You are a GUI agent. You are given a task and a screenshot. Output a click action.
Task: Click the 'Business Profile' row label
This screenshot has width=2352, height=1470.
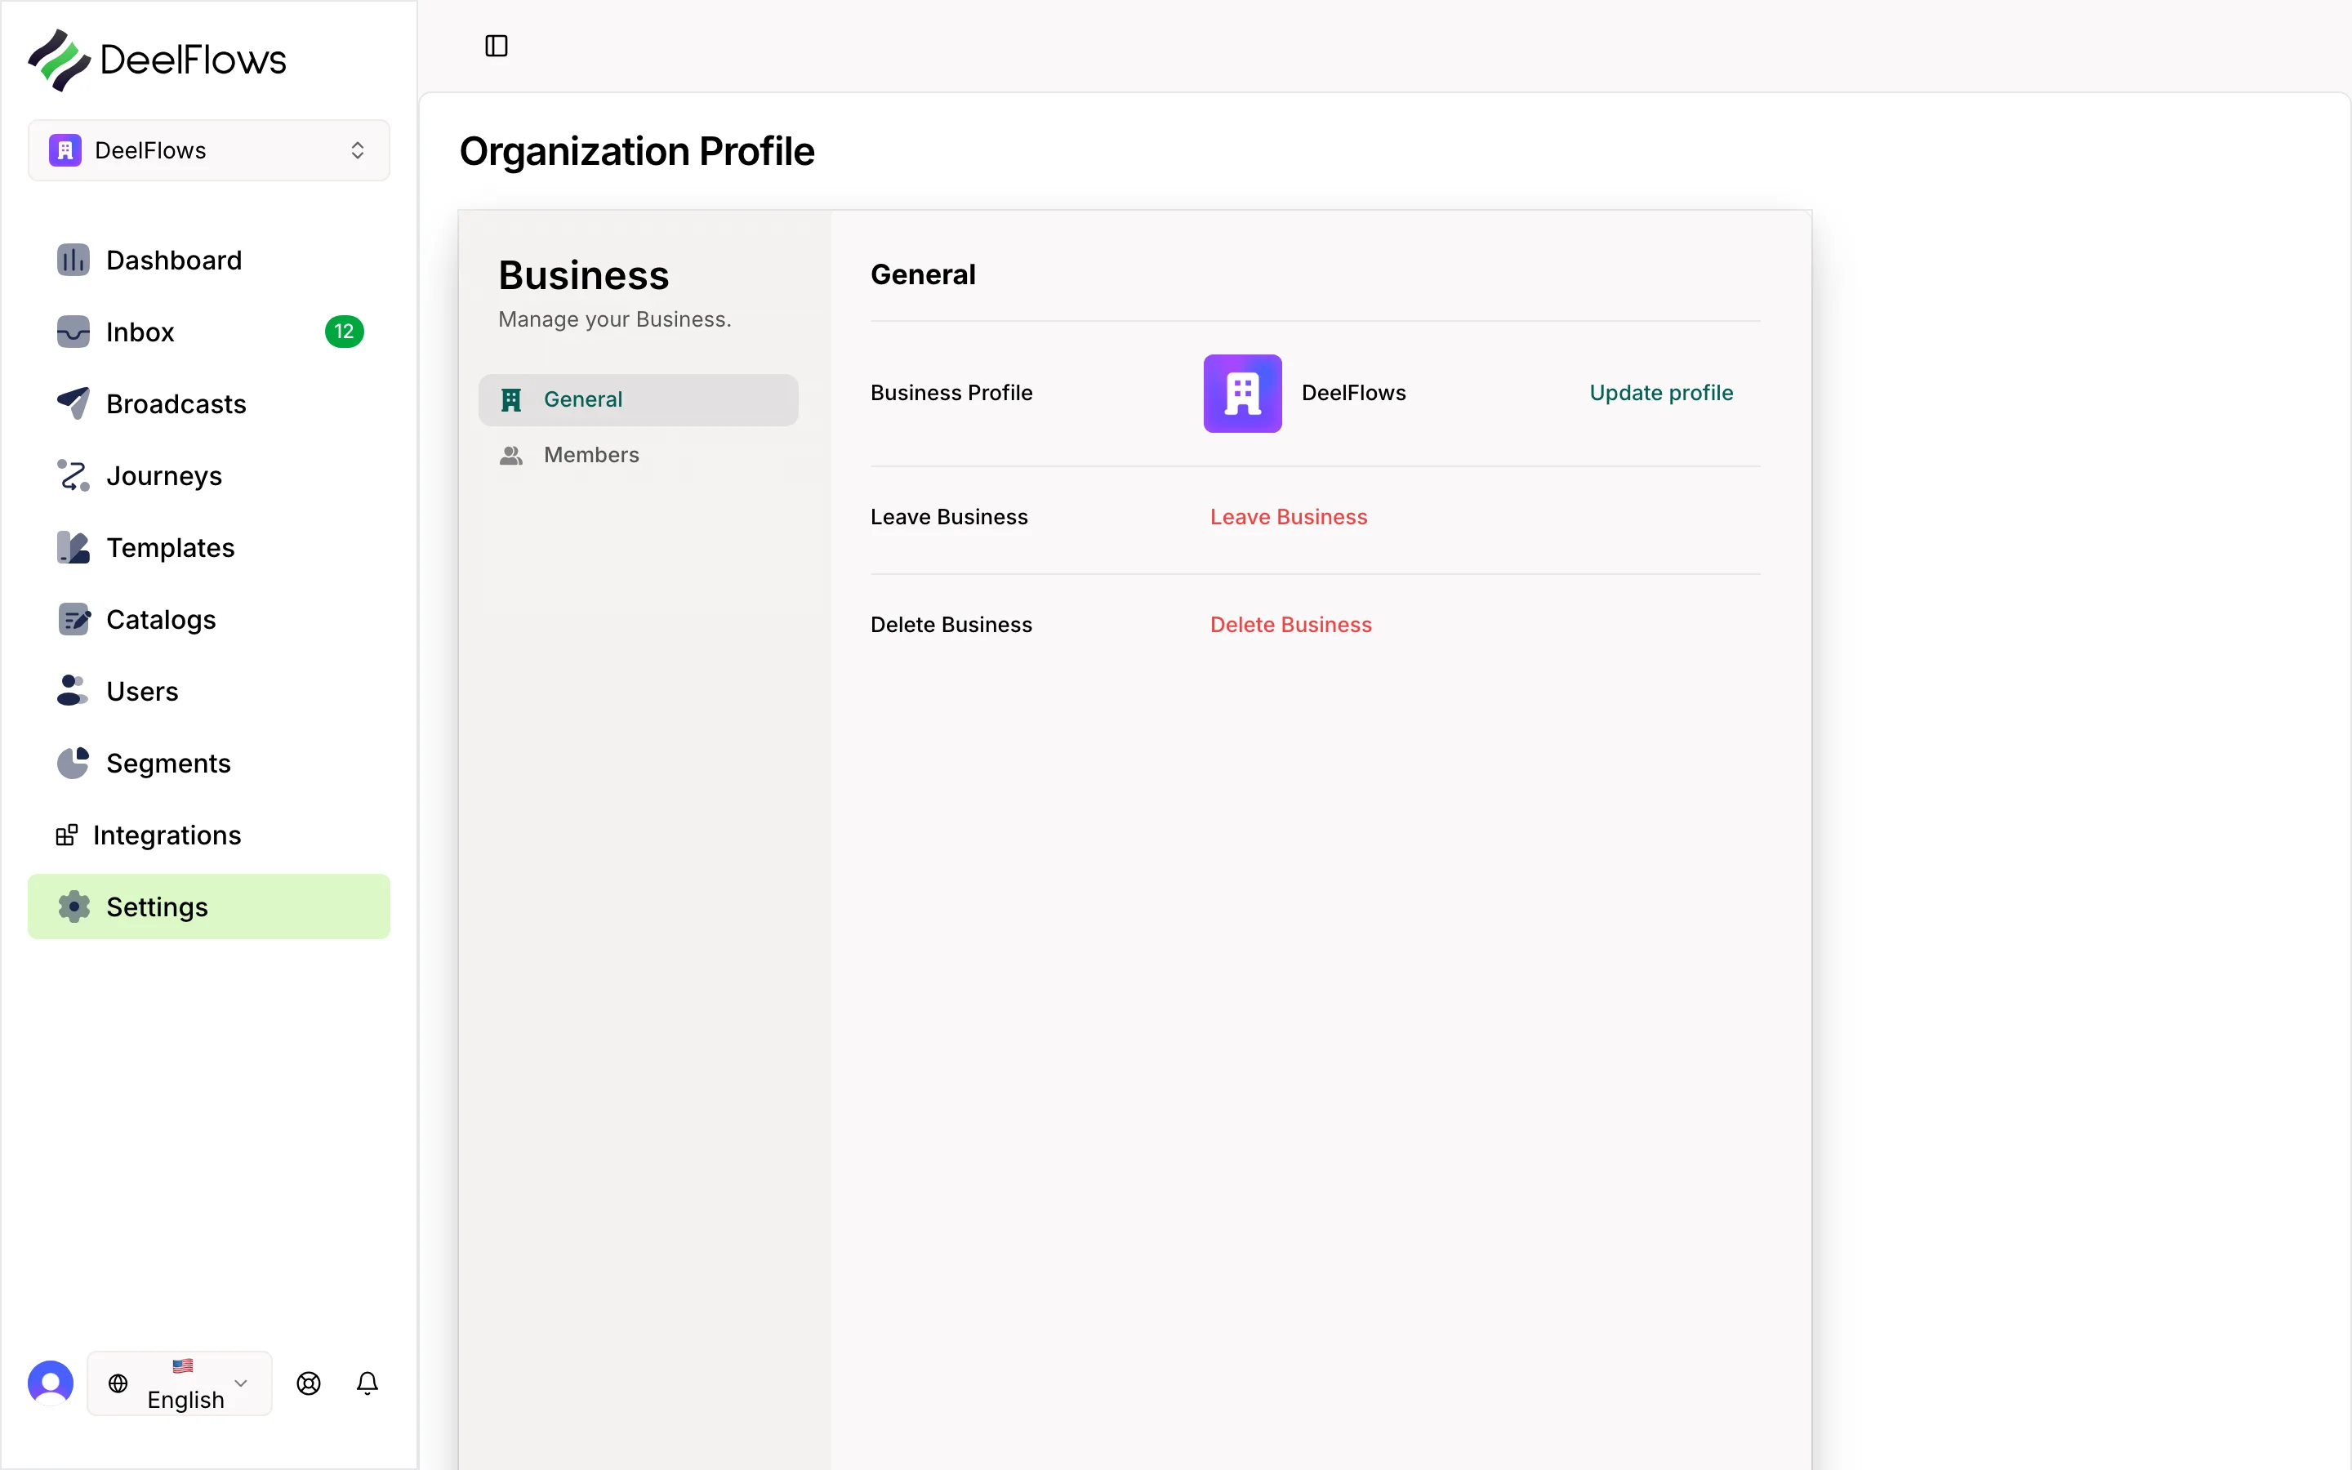click(x=951, y=393)
